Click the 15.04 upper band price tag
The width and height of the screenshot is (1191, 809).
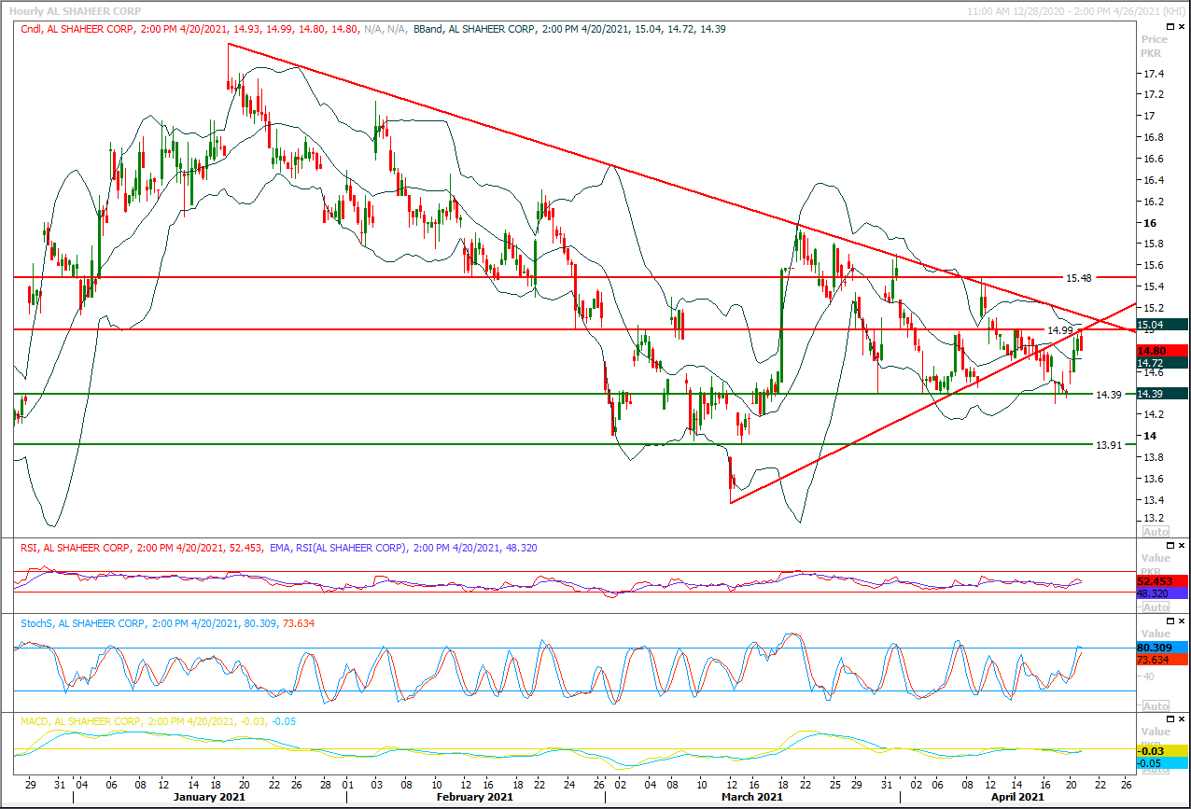[x=1162, y=325]
